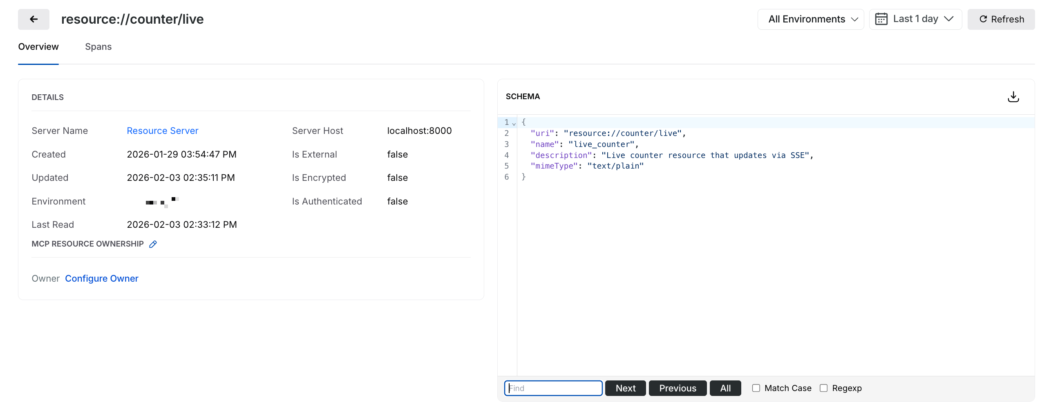Enable the Regexp checkbox
This screenshot has height=409, width=1051.
[824, 388]
